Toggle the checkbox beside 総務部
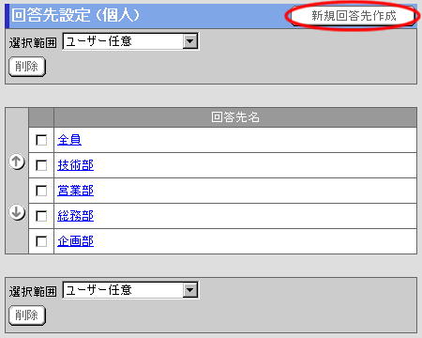Viewport: 422px width, 338px height. click(x=41, y=216)
